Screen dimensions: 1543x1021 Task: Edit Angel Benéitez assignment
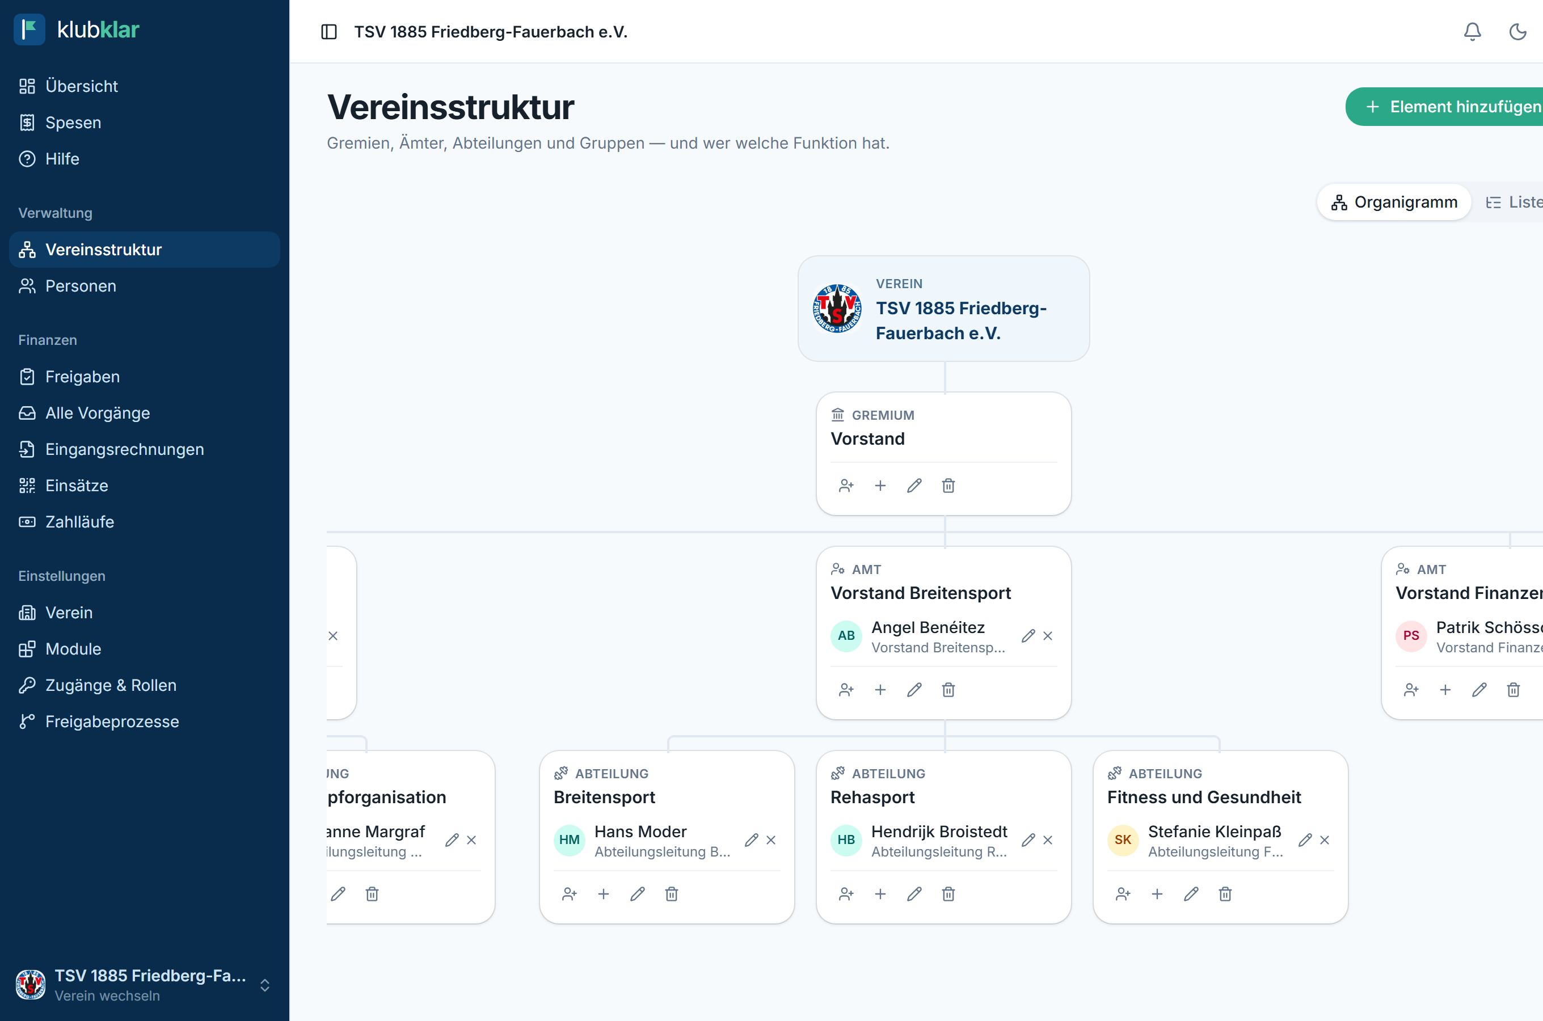1028,636
